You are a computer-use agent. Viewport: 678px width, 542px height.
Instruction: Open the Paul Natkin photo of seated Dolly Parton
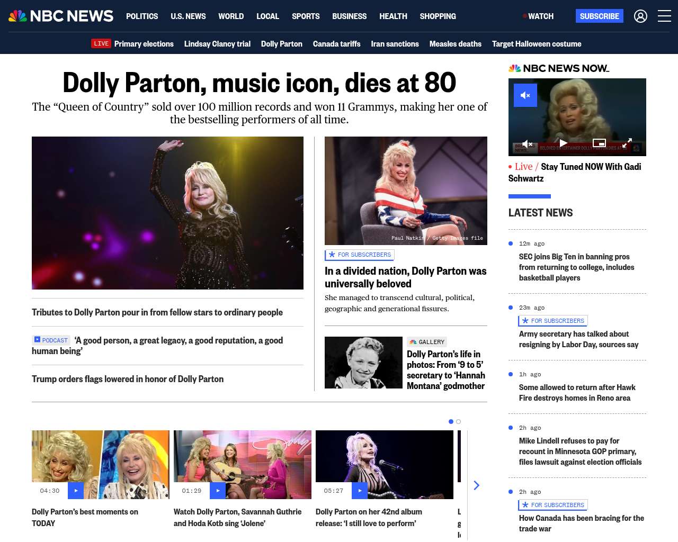(406, 191)
